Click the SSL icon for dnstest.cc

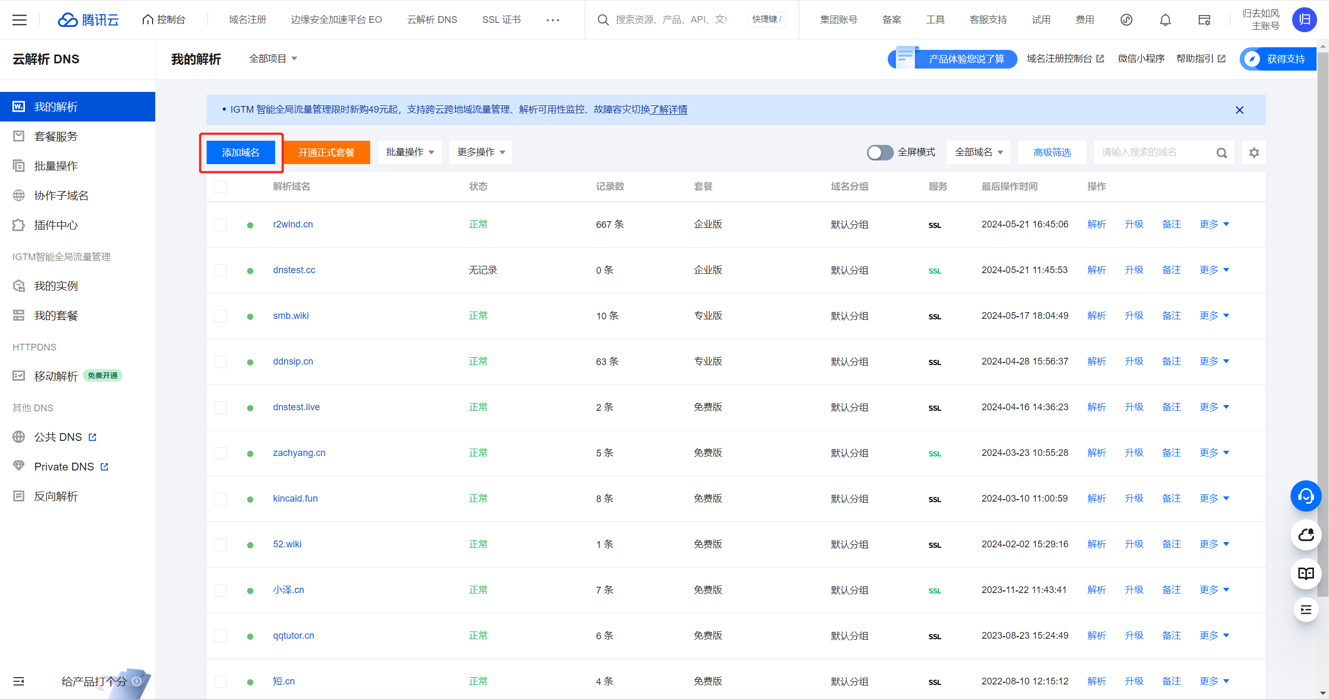click(934, 271)
